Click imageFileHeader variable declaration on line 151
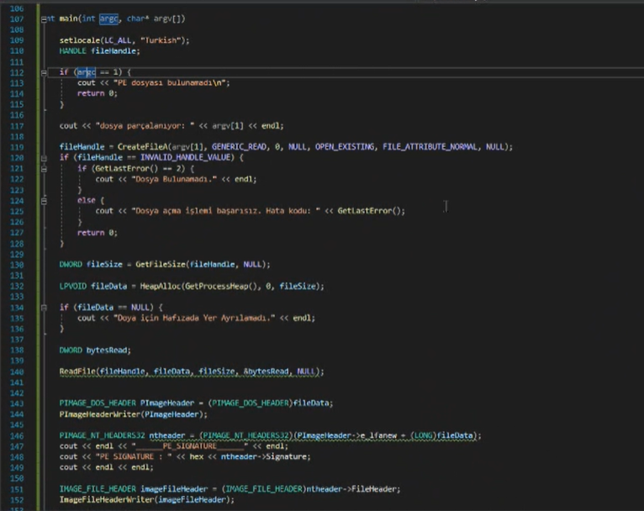This screenshot has height=511, width=644. [174, 489]
